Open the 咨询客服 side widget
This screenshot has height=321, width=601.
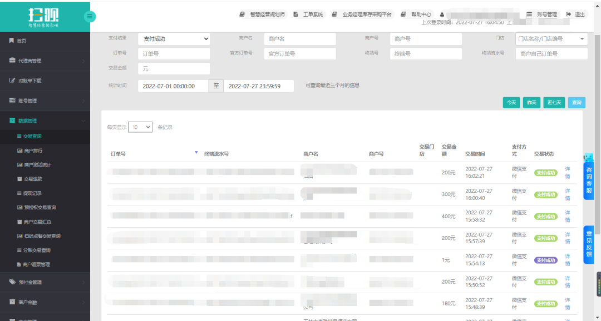coord(589,180)
